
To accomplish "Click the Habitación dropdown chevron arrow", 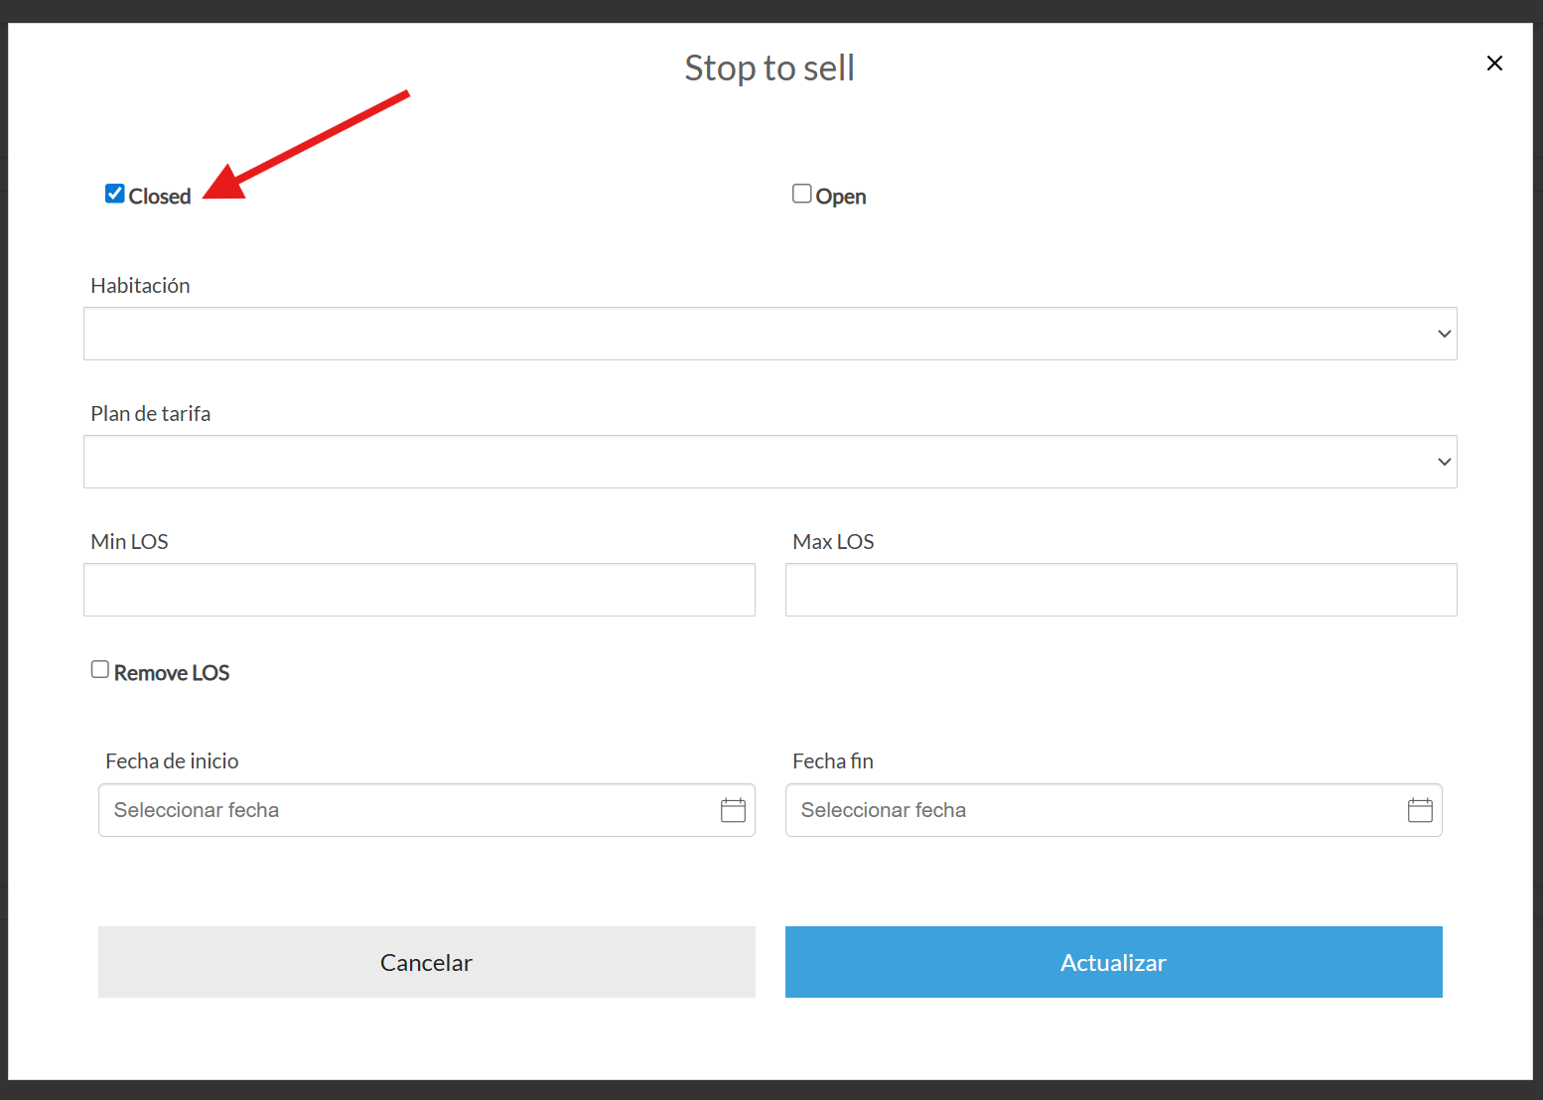I will [x=1444, y=334].
